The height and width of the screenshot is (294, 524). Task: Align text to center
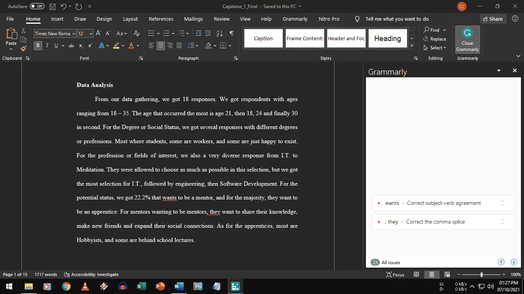[160, 46]
